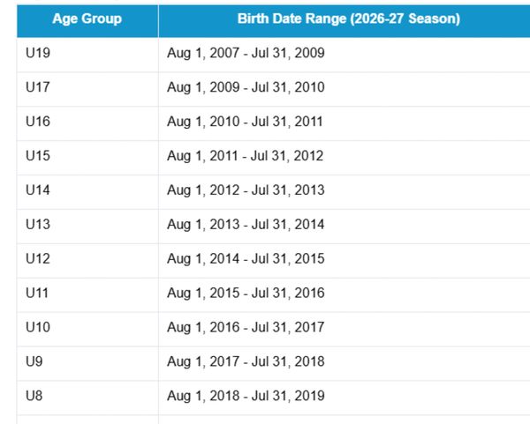Select the U12 age group cell

click(38, 258)
